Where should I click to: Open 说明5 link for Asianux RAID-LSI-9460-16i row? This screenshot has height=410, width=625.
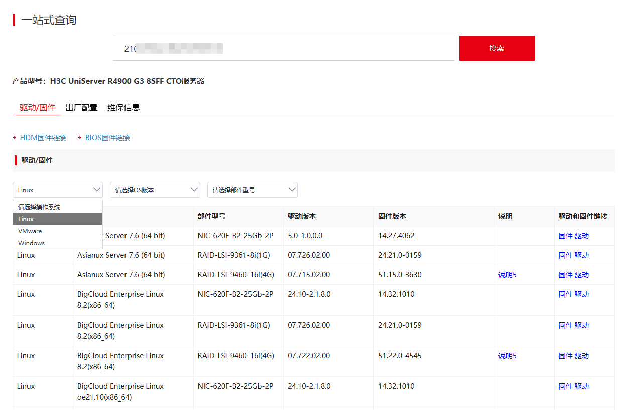507,275
